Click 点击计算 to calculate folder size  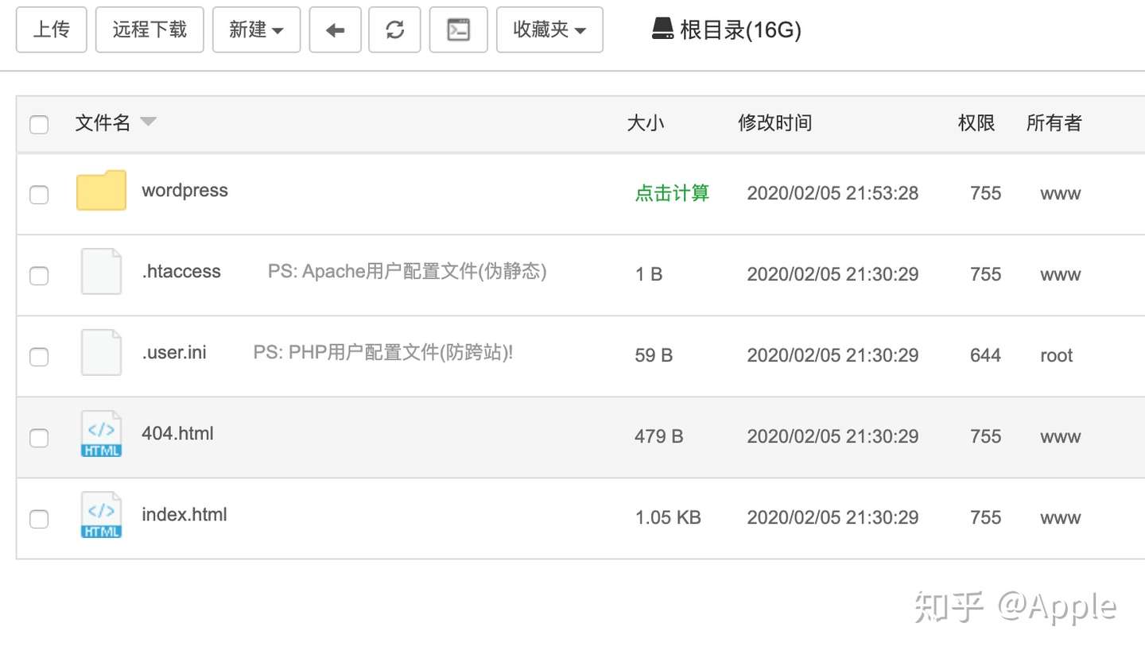[x=672, y=193]
